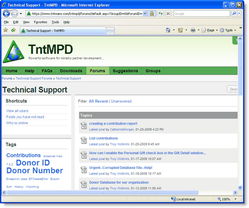The height and width of the screenshot is (208, 249).
Task: Click the TntMPD globe triangle logo
Action: (14, 52)
